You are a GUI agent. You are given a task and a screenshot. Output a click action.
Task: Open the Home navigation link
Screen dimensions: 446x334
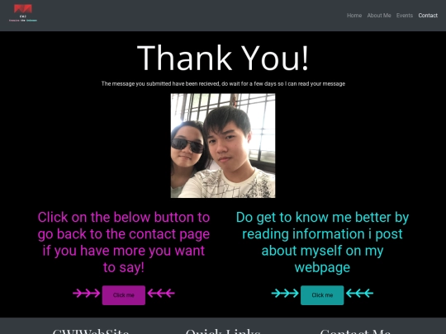click(354, 16)
